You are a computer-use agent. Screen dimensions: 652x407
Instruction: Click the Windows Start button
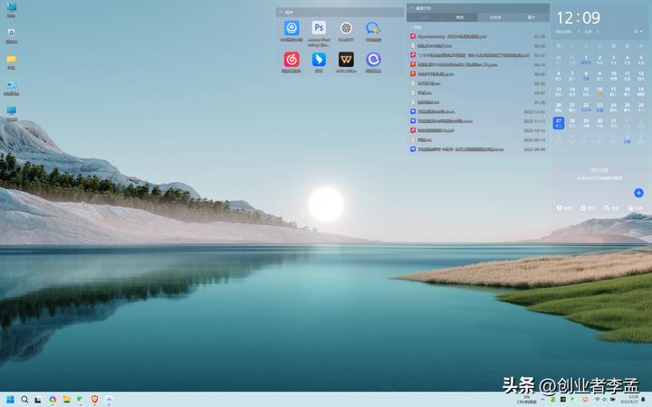click(x=11, y=399)
